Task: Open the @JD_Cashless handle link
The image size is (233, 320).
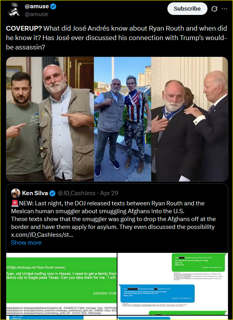Action: (77, 193)
